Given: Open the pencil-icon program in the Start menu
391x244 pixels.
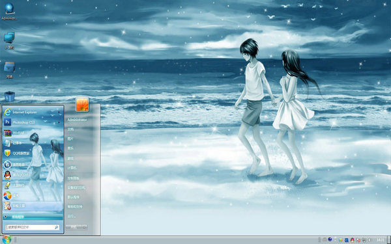Looking at the screenshot, I should click(x=33, y=185).
